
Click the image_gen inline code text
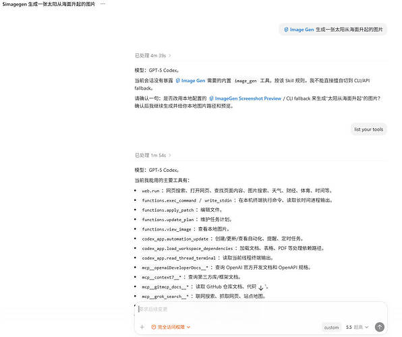pos(246,81)
